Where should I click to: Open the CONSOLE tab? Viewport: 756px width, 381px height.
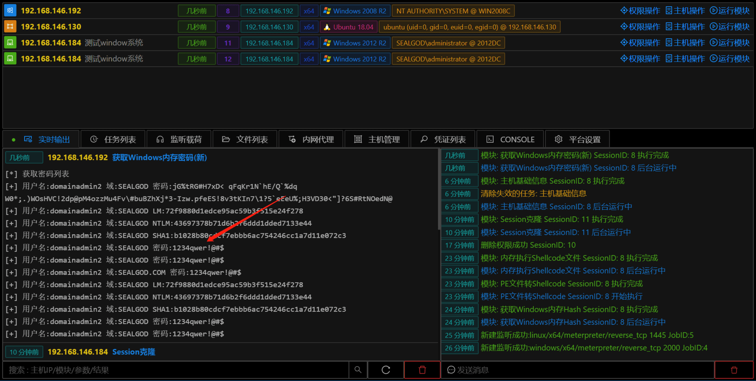coord(510,139)
